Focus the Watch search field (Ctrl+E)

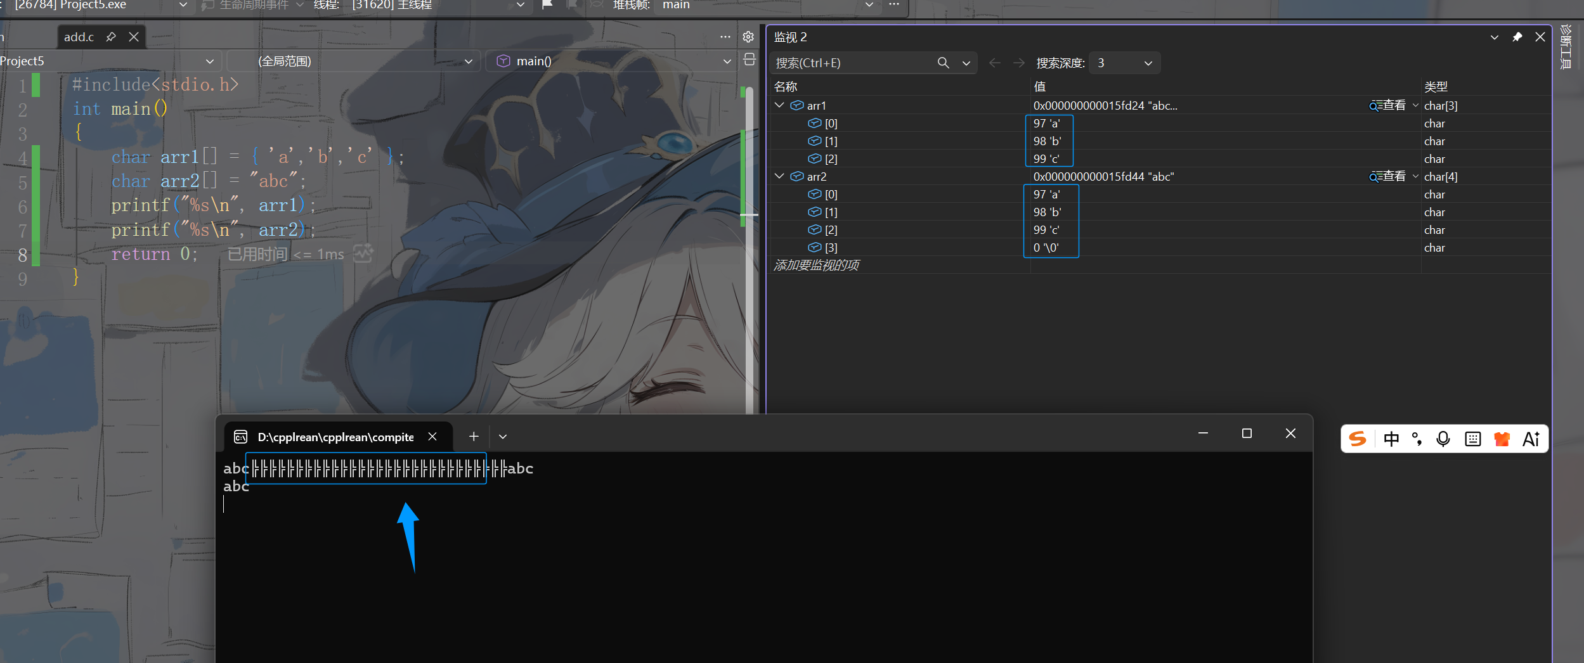coord(854,63)
